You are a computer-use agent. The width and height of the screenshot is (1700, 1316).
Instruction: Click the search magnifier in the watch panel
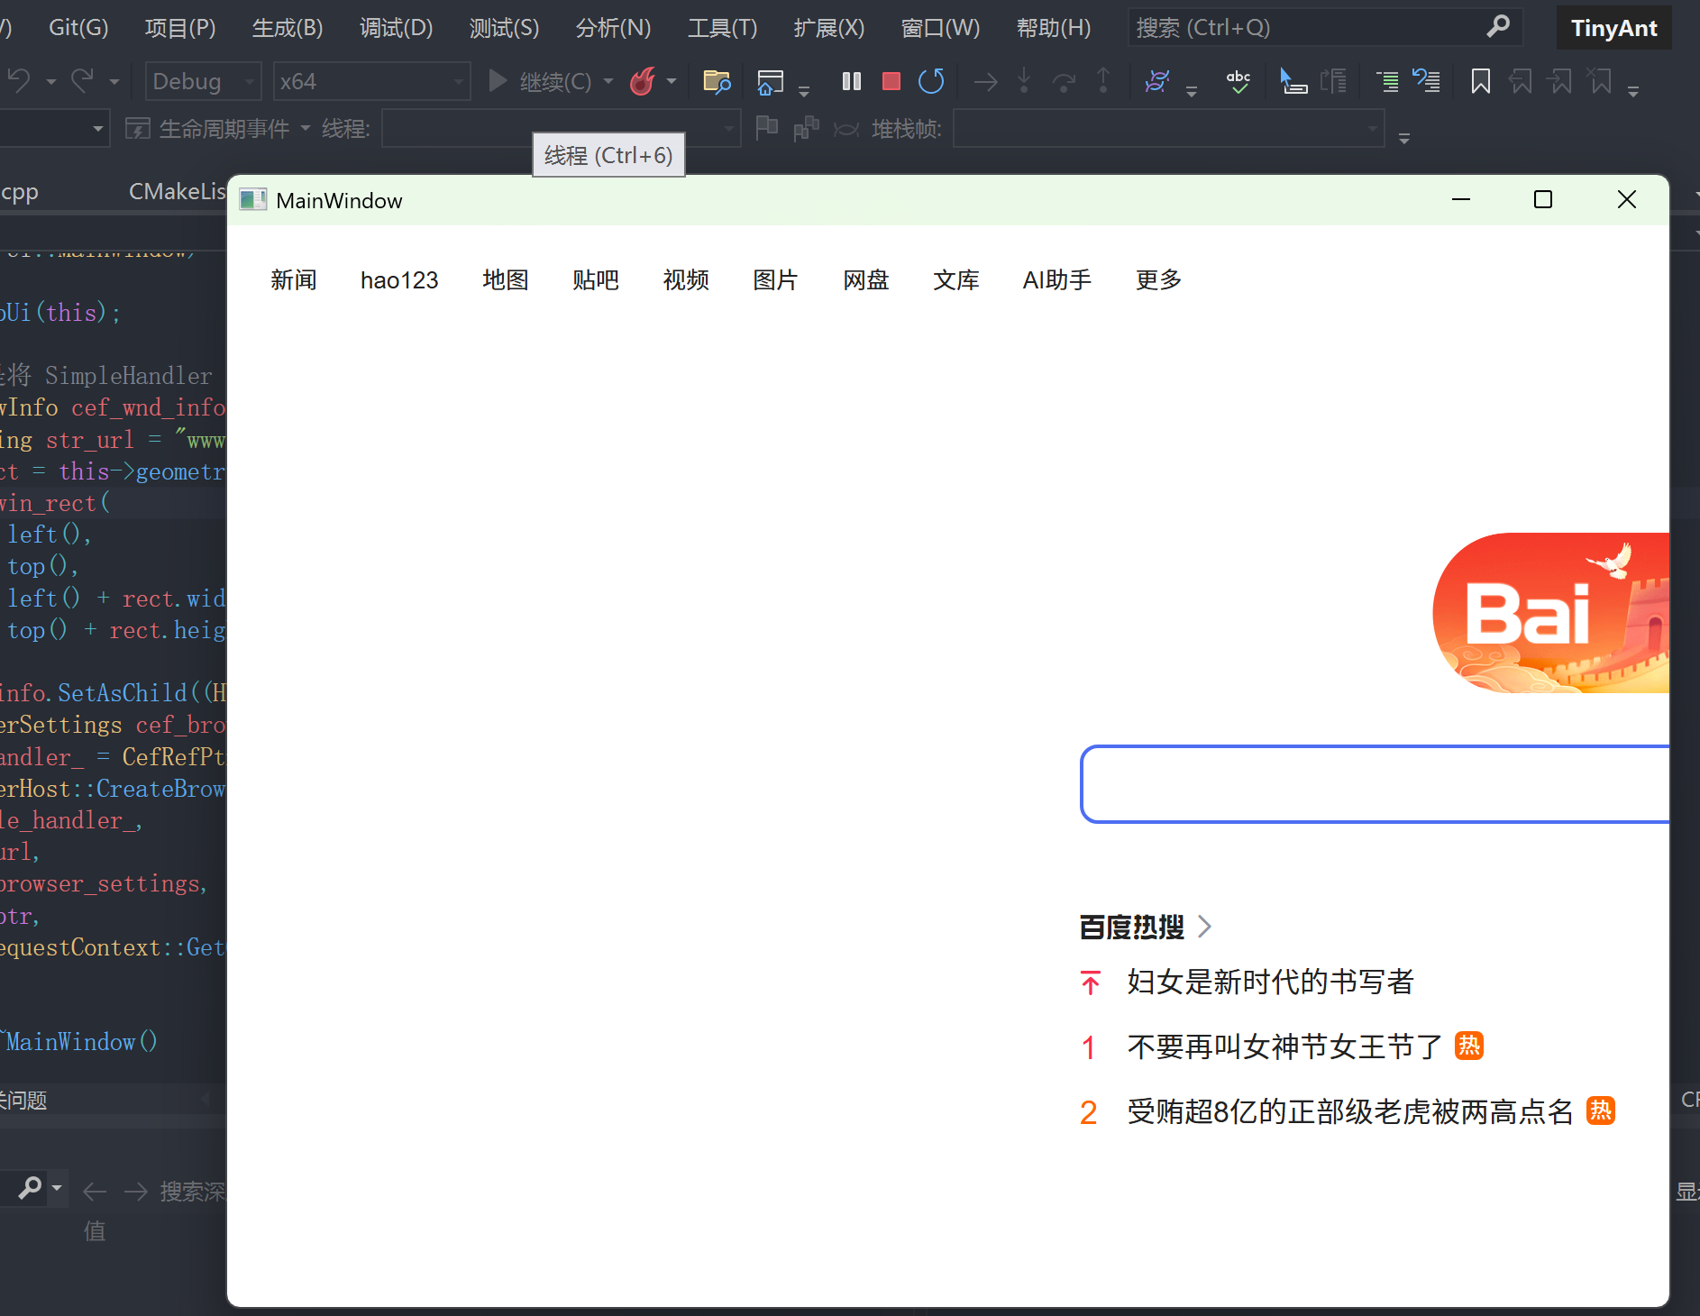point(28,1188)
